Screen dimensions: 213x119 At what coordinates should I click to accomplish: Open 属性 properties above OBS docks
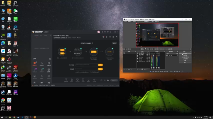(142, 49)
